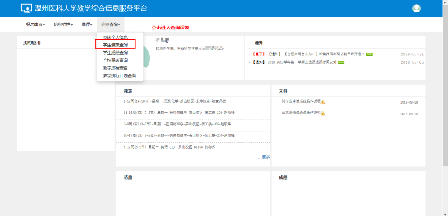Expand the 信息维护 dropdown menu
Image resolution: width=448 pixels, height=216 pixels.
pyautogui.click(x=63, y=25)
